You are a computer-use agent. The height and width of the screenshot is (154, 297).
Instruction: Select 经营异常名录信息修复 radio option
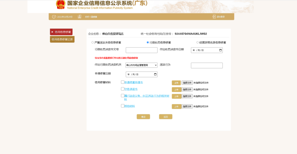pos(197,42)
